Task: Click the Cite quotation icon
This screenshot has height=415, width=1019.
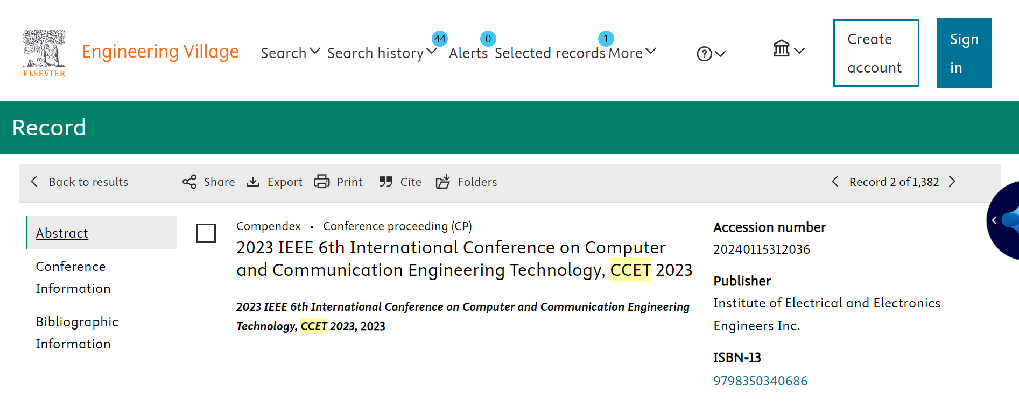Action: (x=385, y=182)
